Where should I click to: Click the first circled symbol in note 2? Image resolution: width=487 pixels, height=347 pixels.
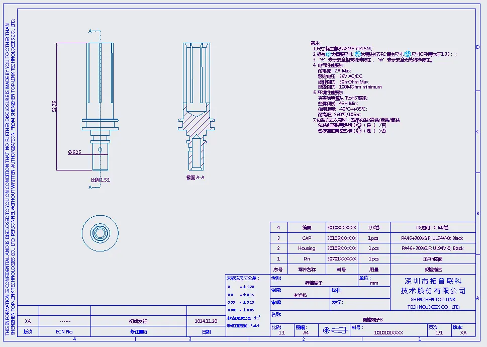[x=329, y=54]
